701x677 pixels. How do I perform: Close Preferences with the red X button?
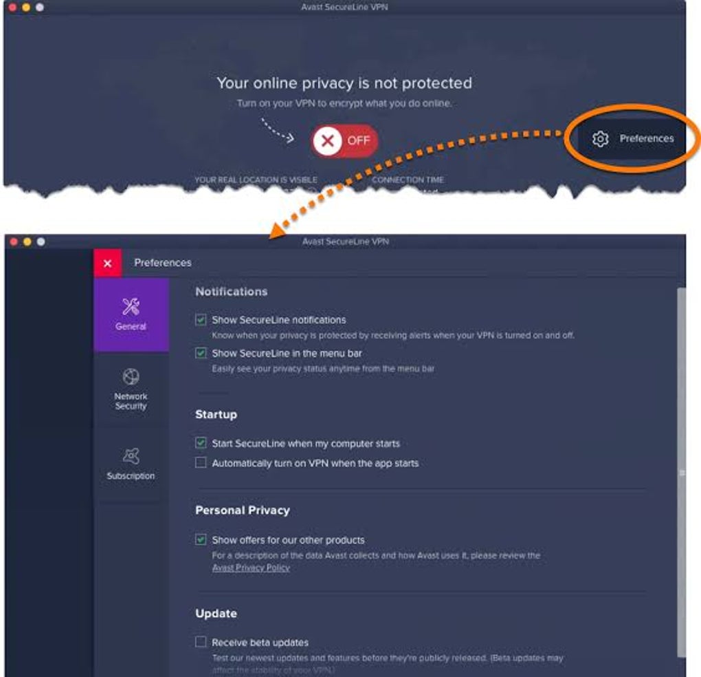coord(108,263)
